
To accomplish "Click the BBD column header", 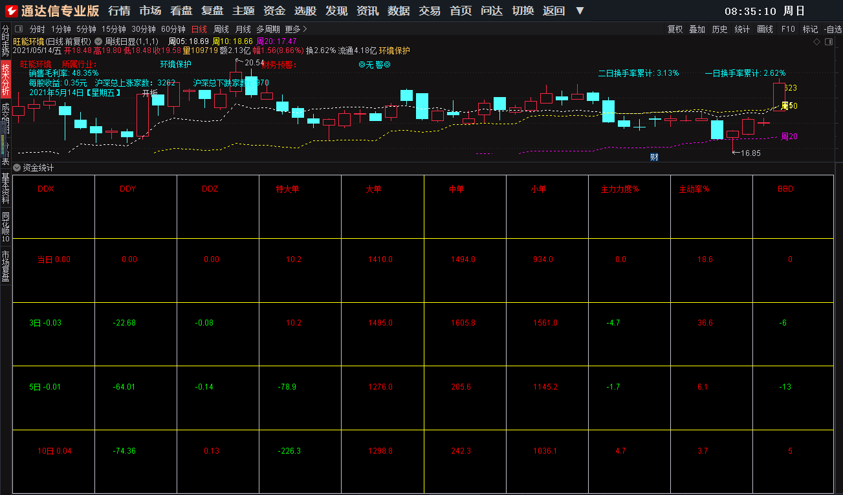I will tap(785, 189).
